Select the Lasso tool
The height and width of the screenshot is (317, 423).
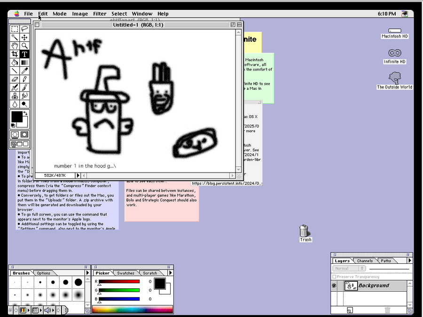tap(24, 29)
